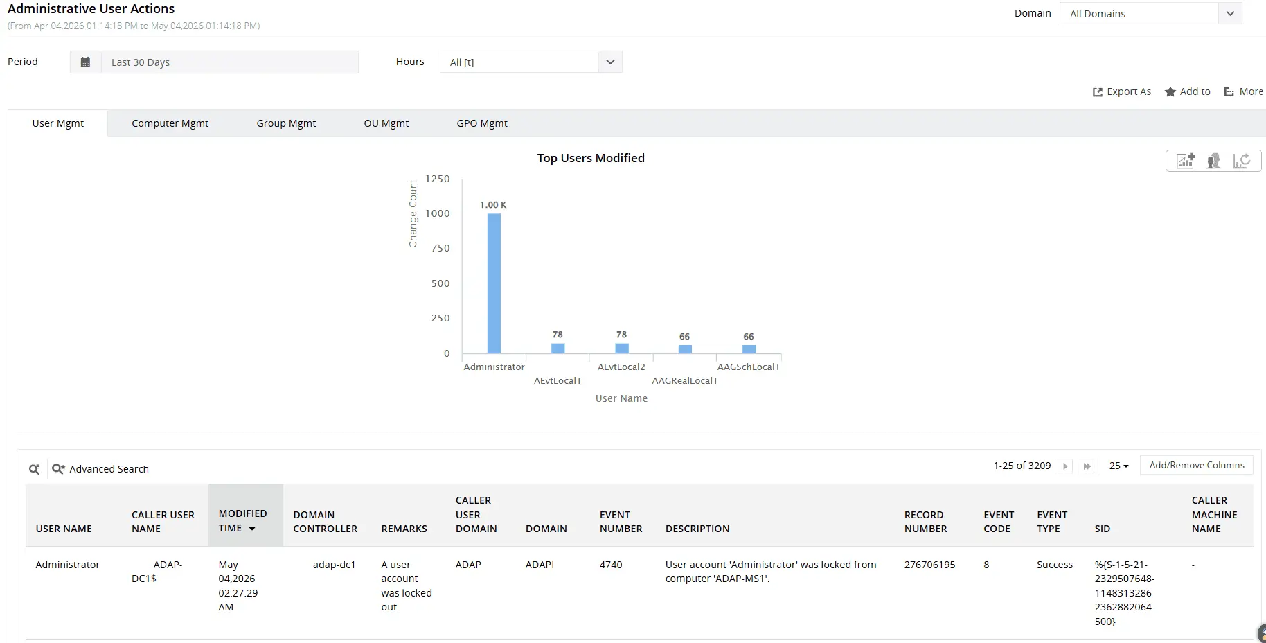
Task: Click the 1-25 of 3209 pagination text
Action: coord(1022,466)
